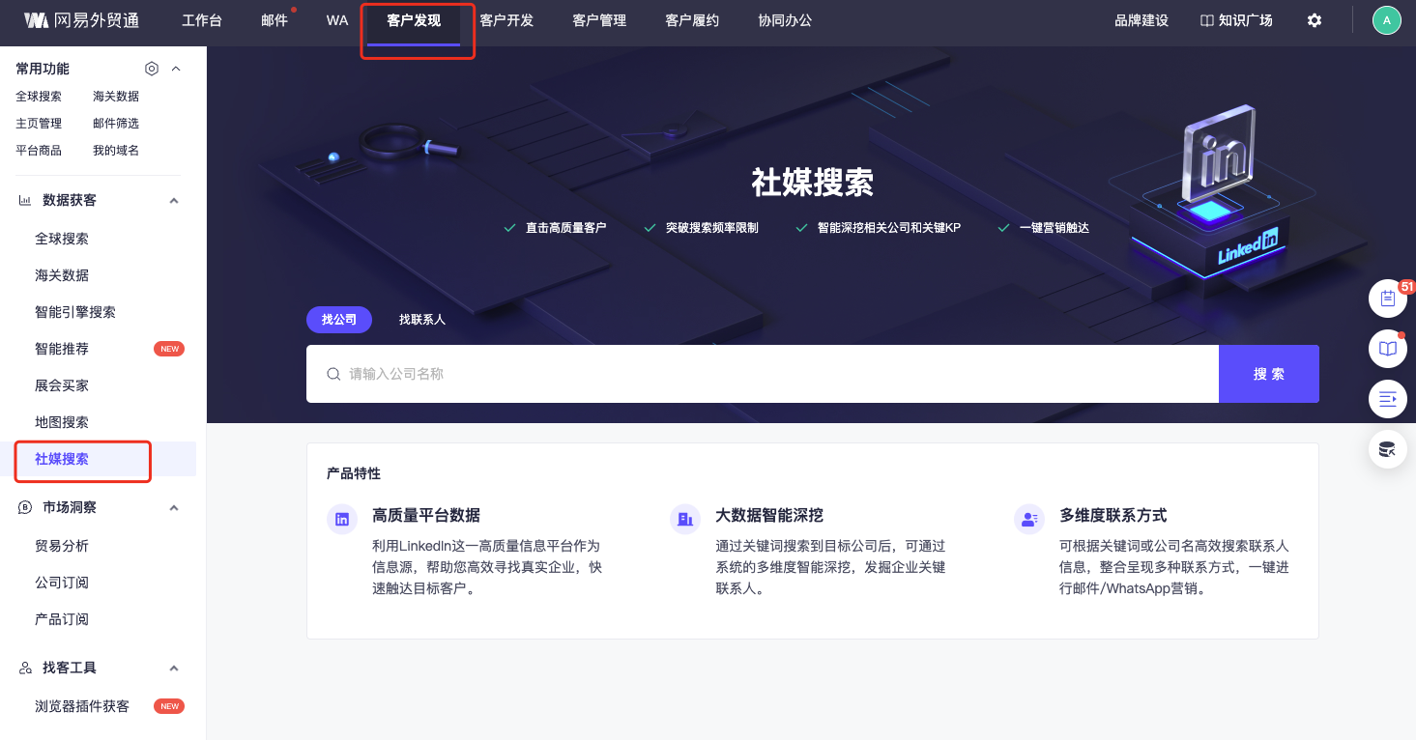Click the floating list-play icon
This screenshot has height=740, width=1416.
[x=1388, y=399]
